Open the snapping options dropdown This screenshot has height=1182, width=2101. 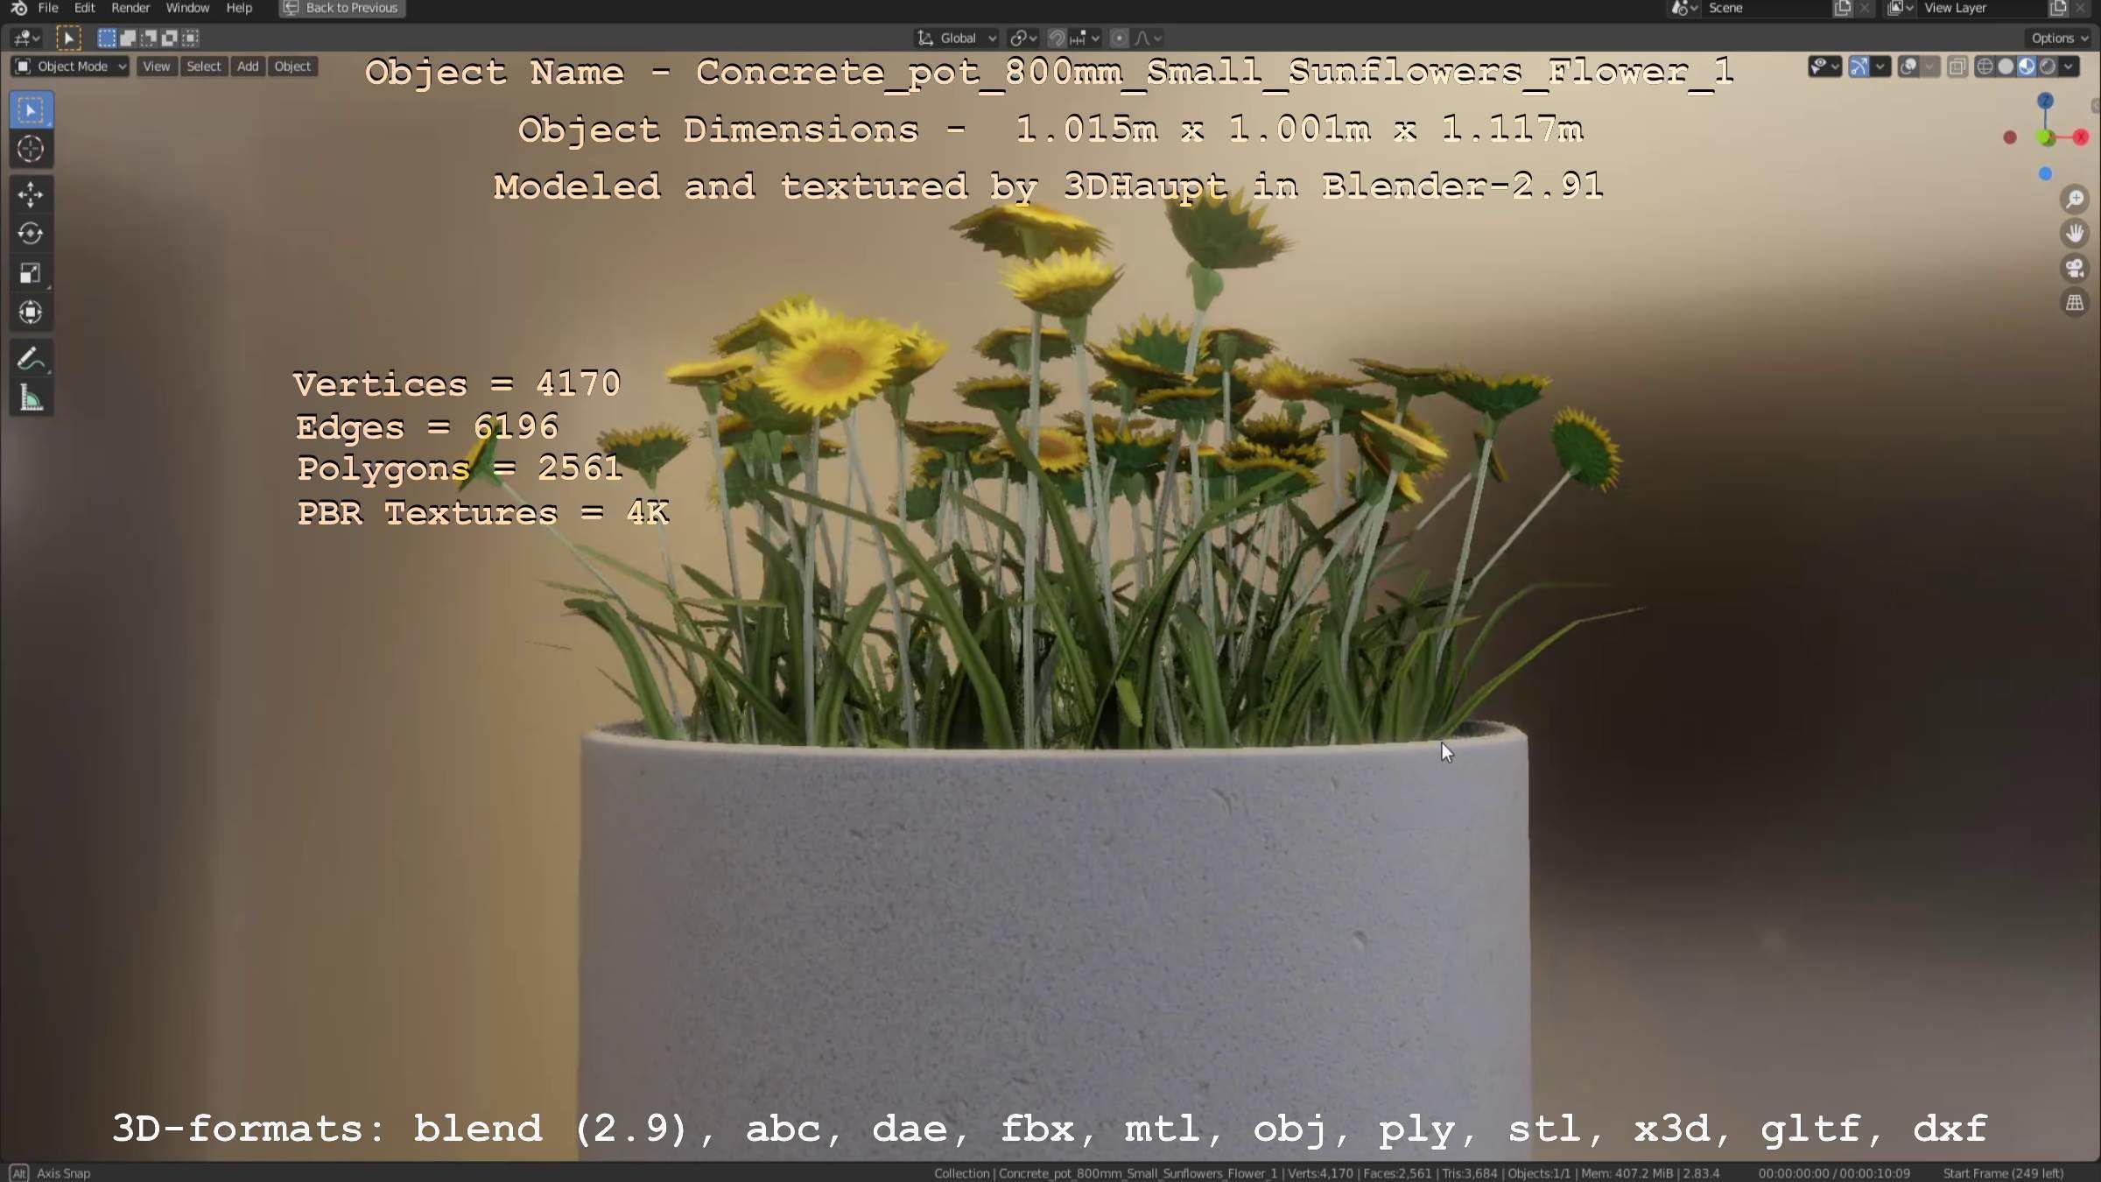pos(1086,38)
